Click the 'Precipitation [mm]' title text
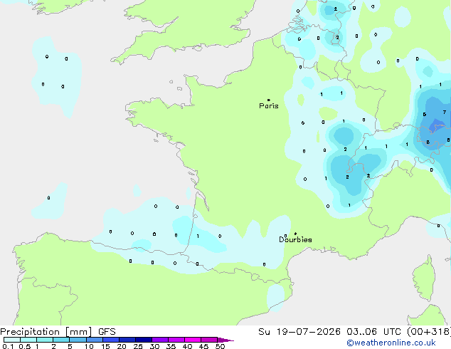Screen dimensions: 451x349 click(x=46, y=332)
